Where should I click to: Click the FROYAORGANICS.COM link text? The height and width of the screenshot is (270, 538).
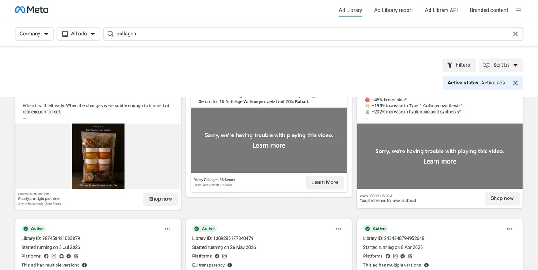[34, 194]
